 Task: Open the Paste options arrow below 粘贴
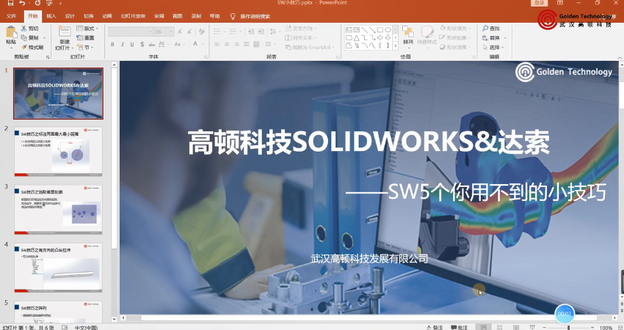[11, 48]
